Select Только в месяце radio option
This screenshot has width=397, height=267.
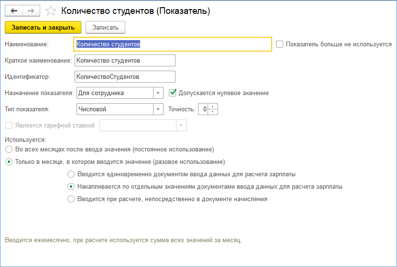(9, 162)
